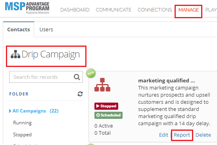This screenshot has width=217, height=145.
Task: Open the MANAGE menu
Action: (188, 10)
